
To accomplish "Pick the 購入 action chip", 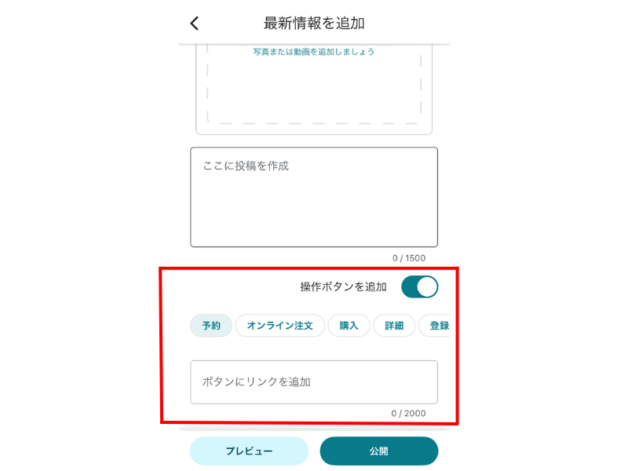I will [x=349, y=326].
